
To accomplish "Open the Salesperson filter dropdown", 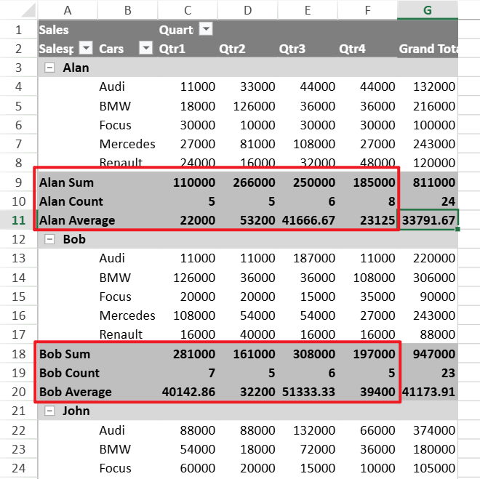I will 86,48.
